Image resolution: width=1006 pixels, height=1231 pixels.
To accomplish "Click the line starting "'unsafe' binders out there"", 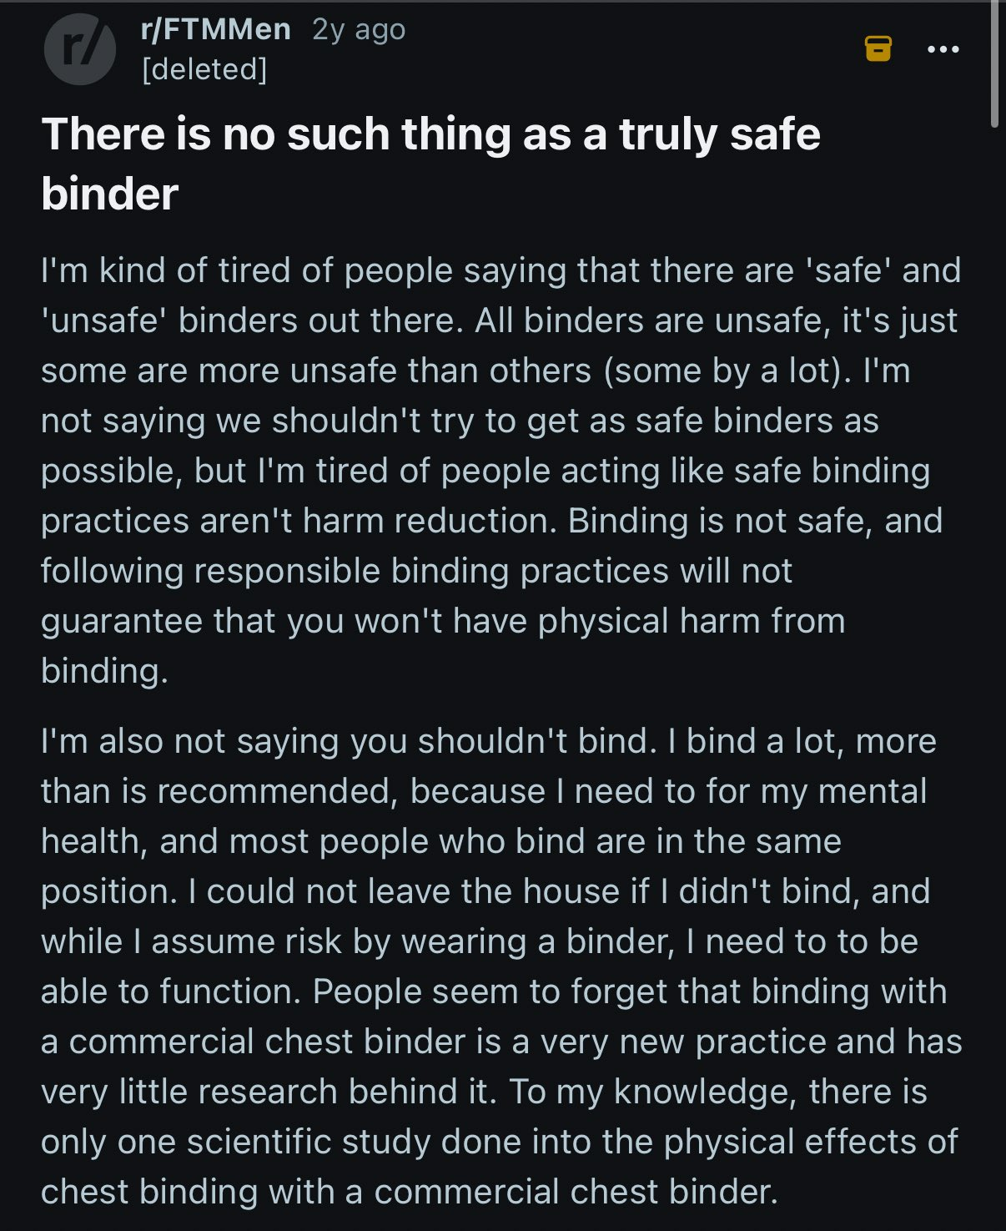I will pyautogui.click(x=499, y=320).
